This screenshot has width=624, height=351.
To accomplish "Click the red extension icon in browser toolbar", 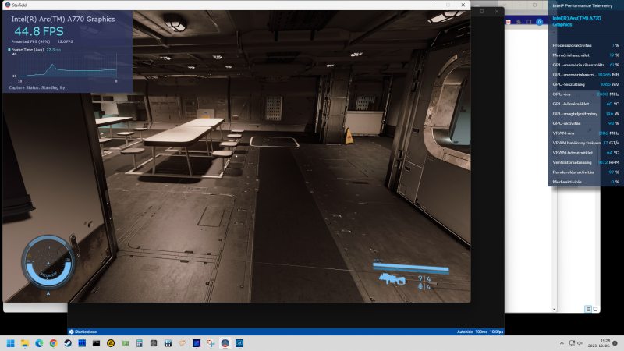I will coord(509,22).
